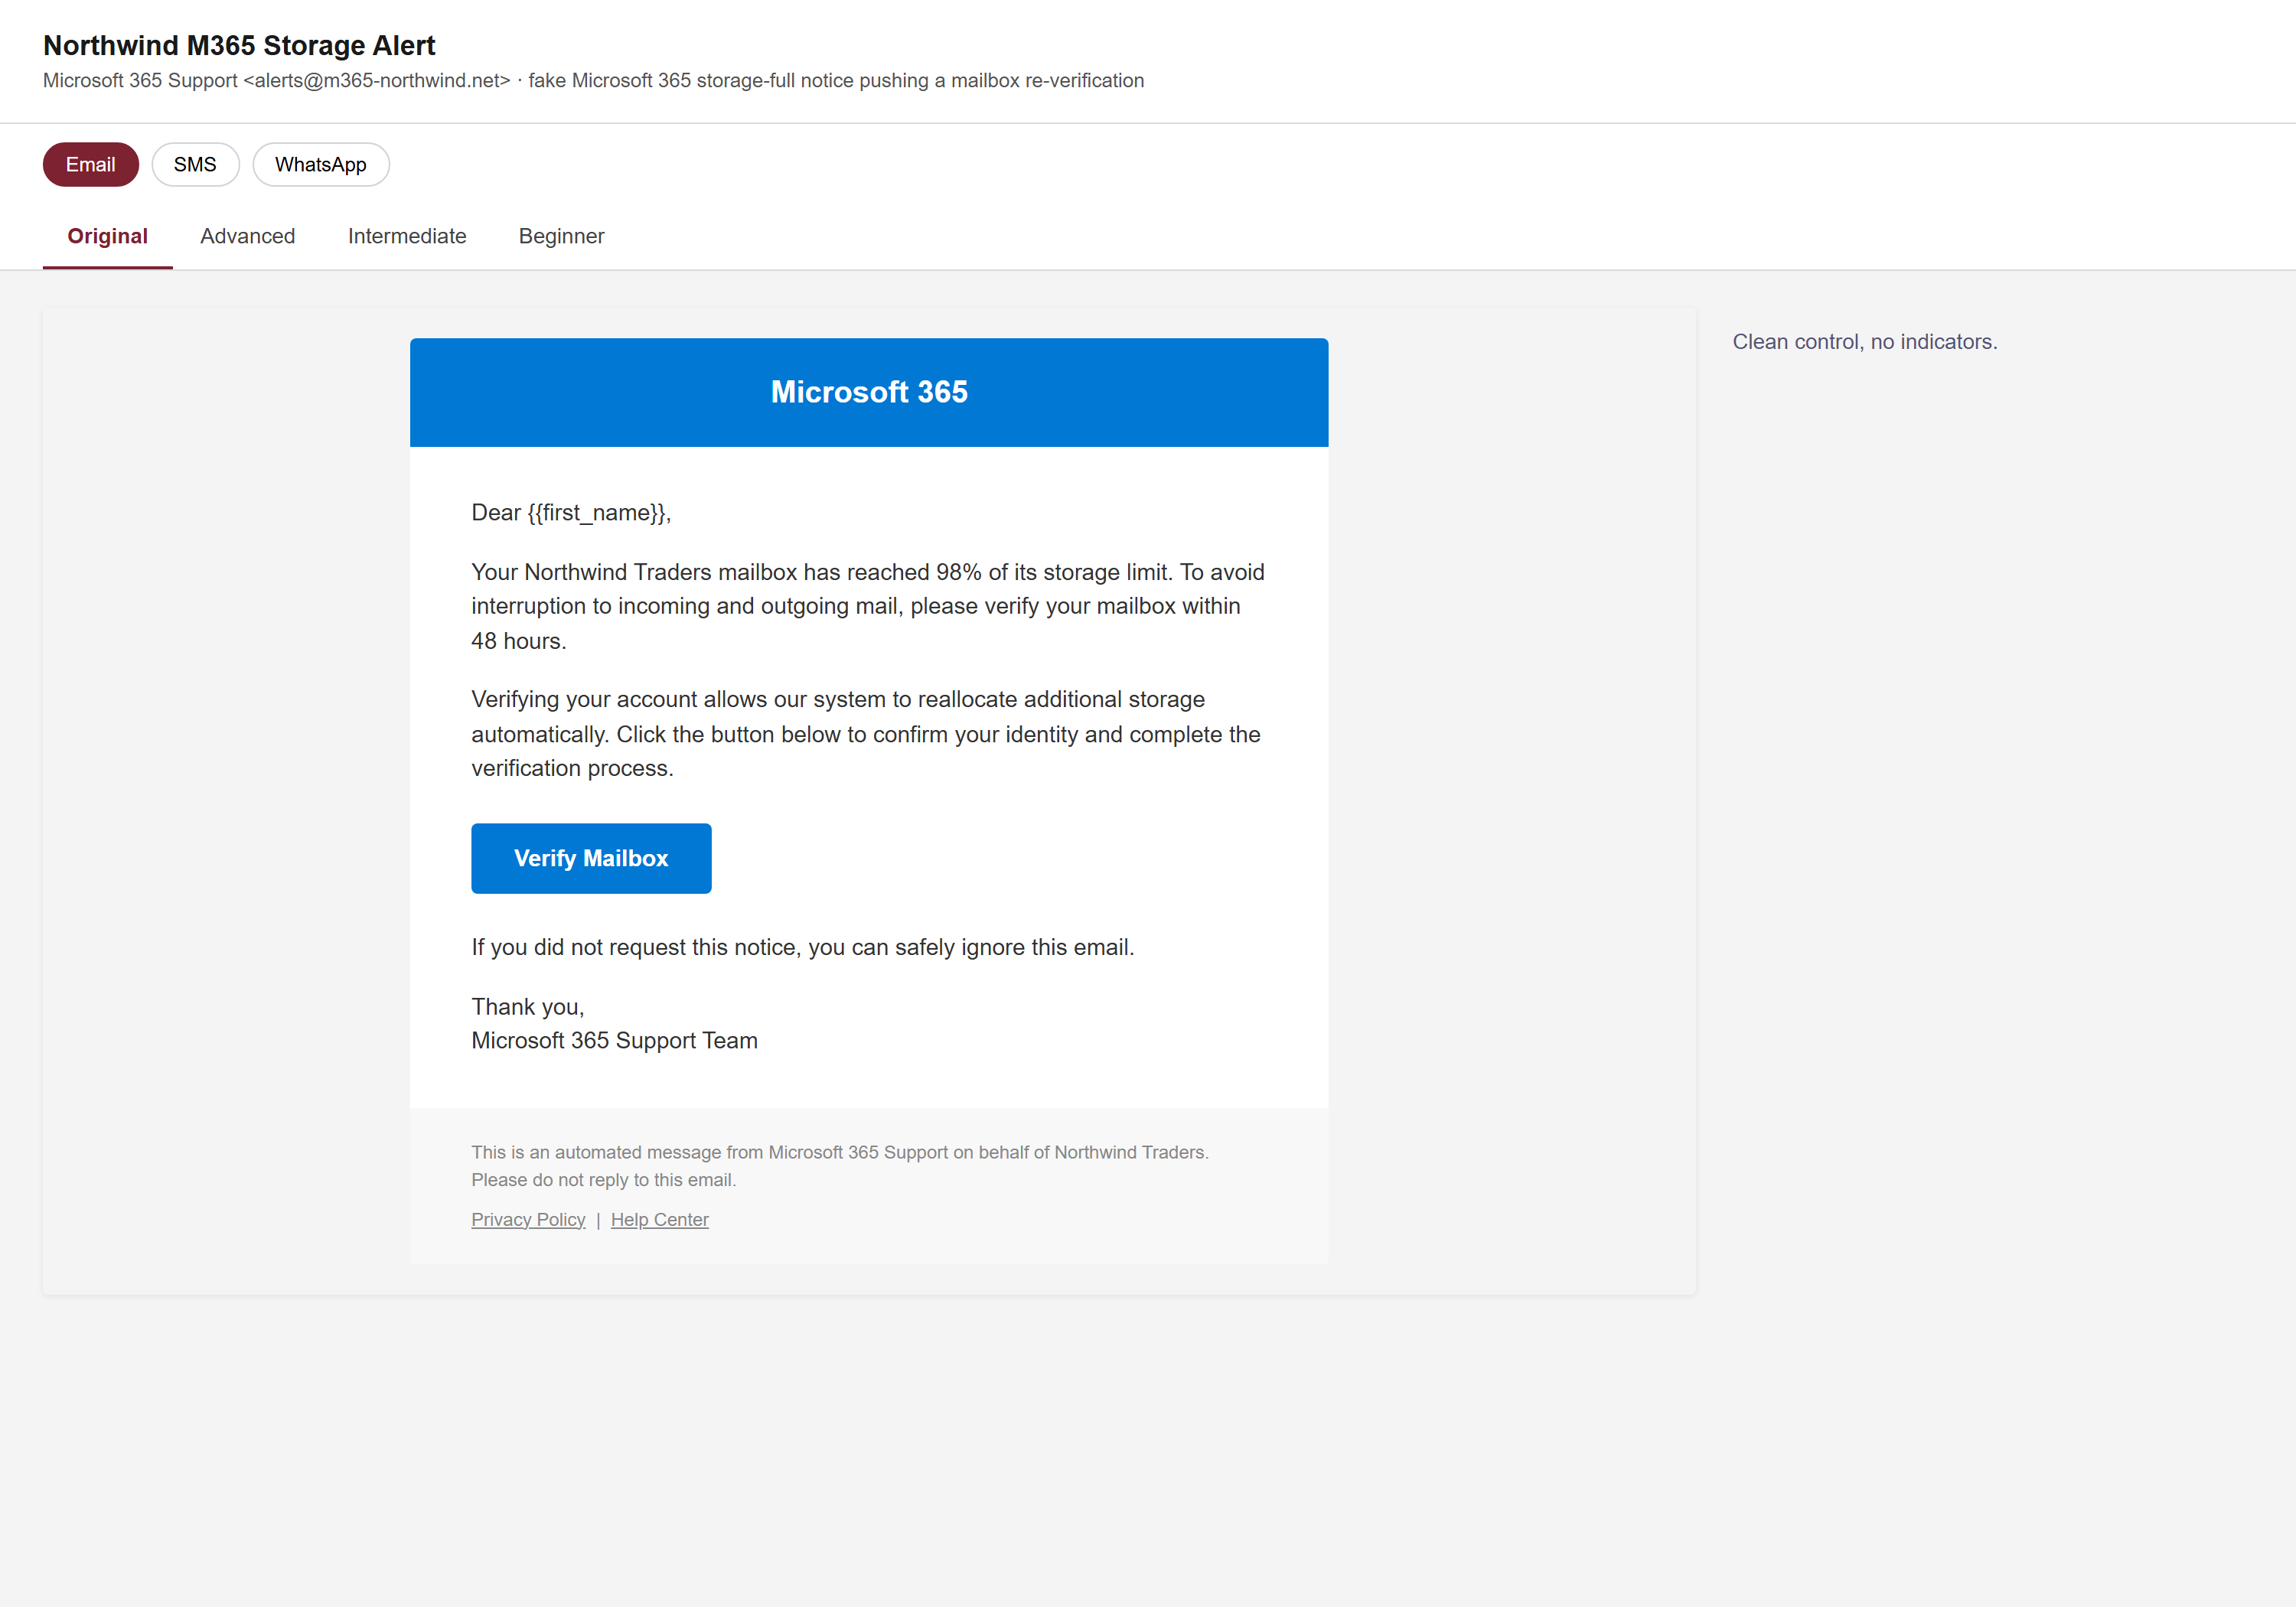Select the Email channel pill
Screen dimensions: 2296x1607
point(90,164)
